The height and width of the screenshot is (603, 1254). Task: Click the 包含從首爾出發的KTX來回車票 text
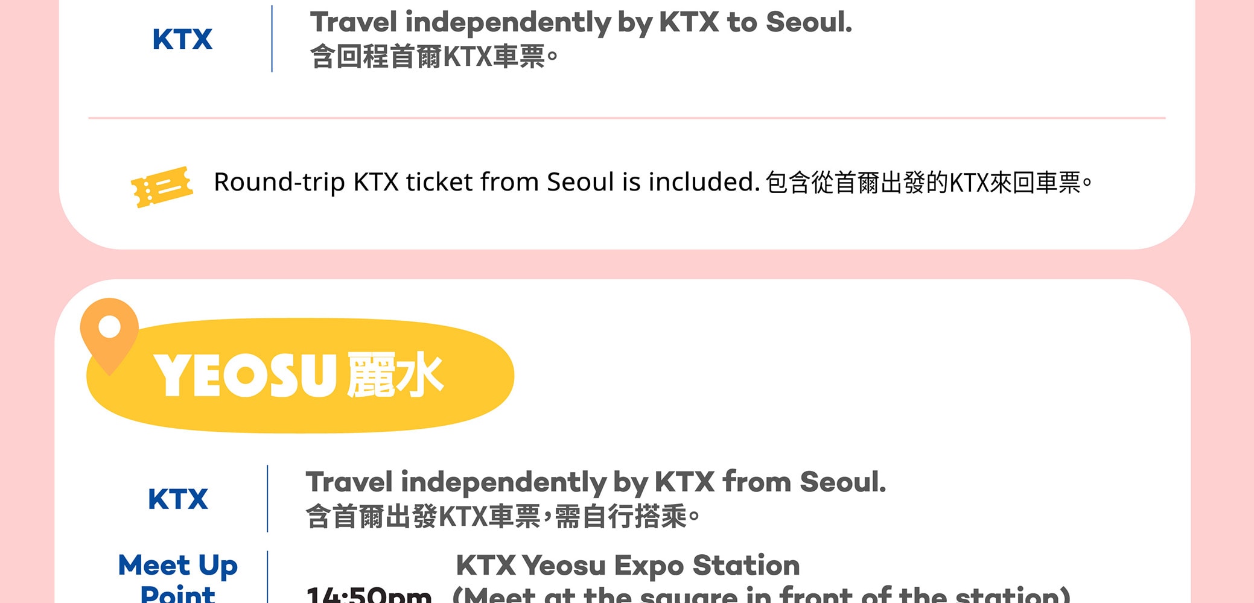[x=928, y=183]
